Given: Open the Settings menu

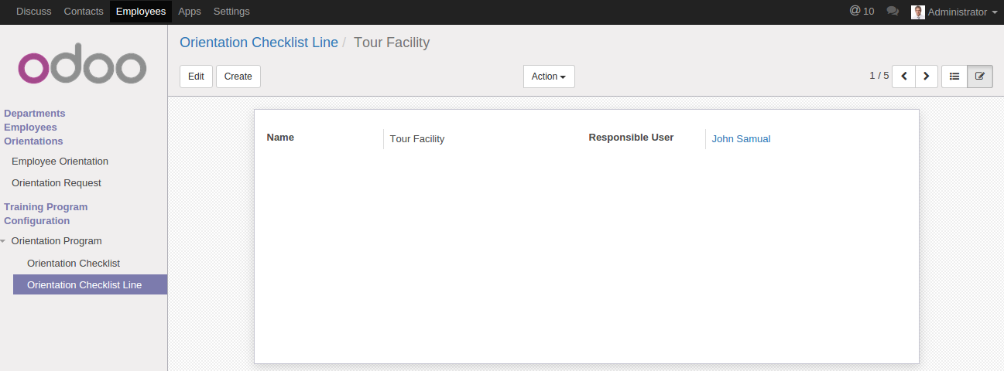Looking at the screenshot, I should 231,12.
